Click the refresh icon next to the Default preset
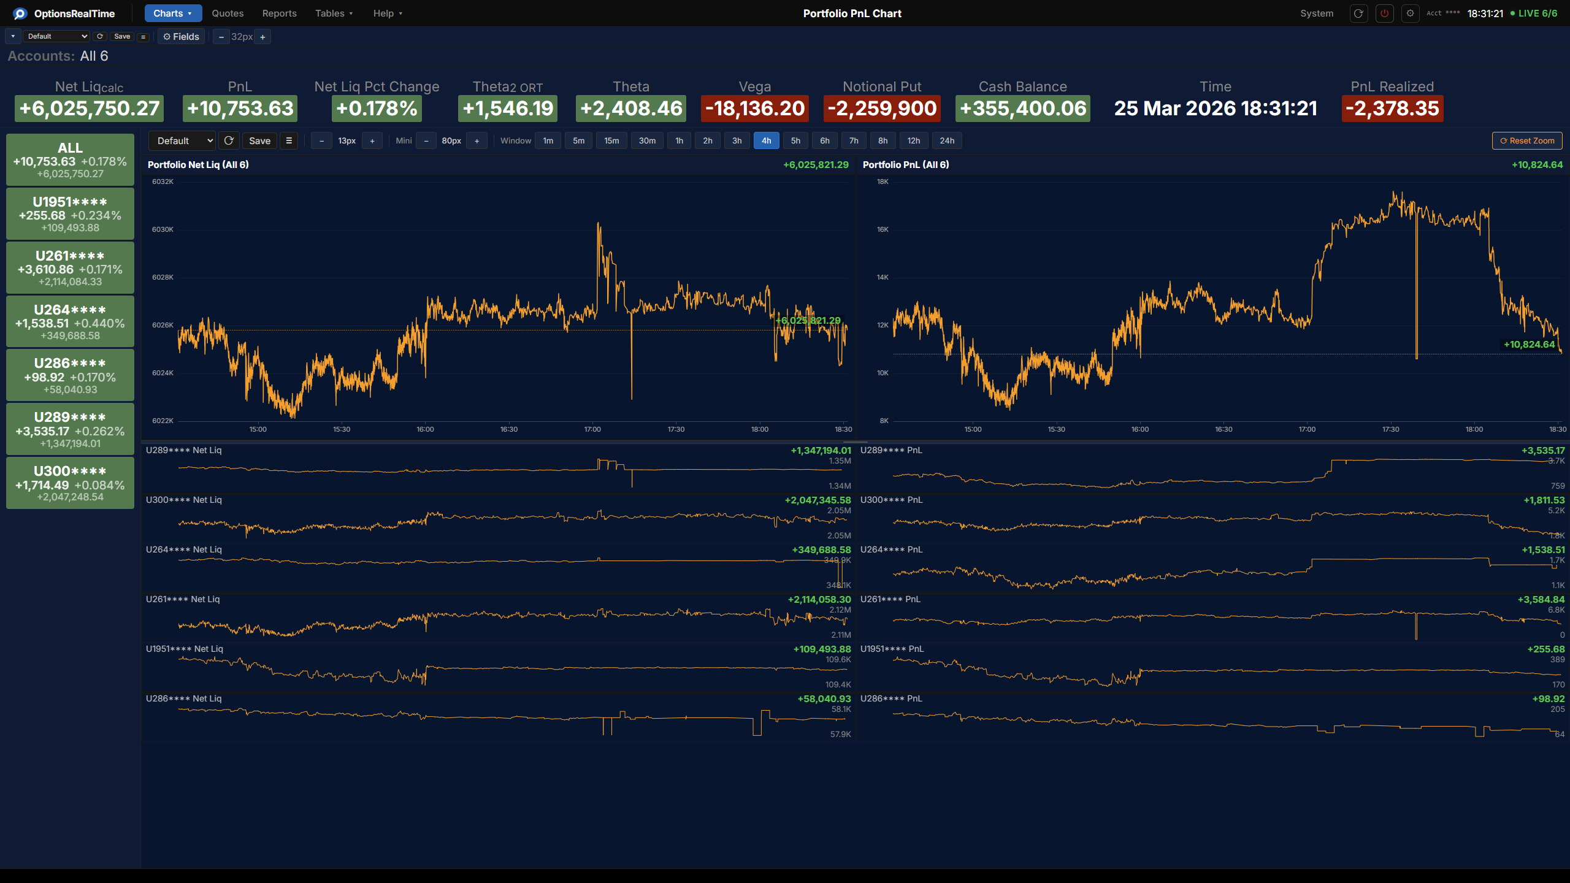 [x=100, y=36]
